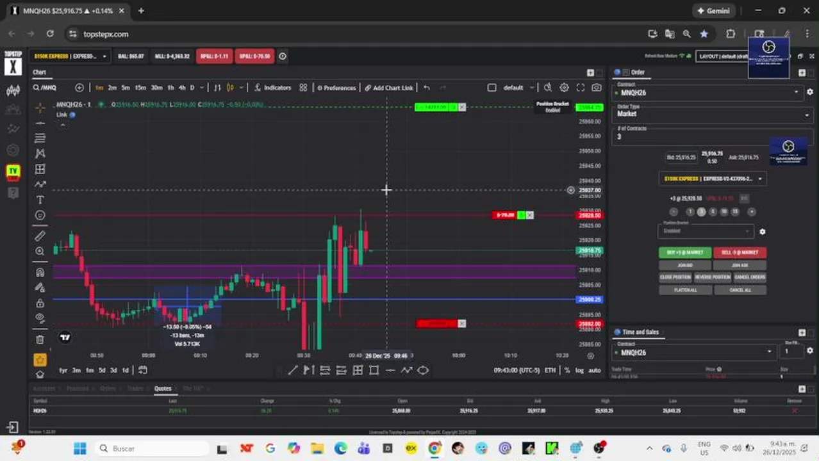The height and width of the screenshot is (461, 819).
Task: Click the add symbol plus circle icon
Action: point(79,88)
